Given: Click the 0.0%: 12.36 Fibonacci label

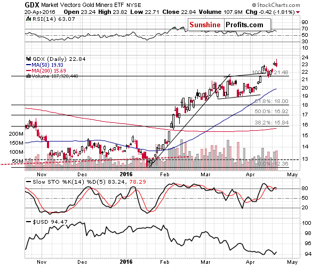Looking at the screenshot, I should (273, 164).
